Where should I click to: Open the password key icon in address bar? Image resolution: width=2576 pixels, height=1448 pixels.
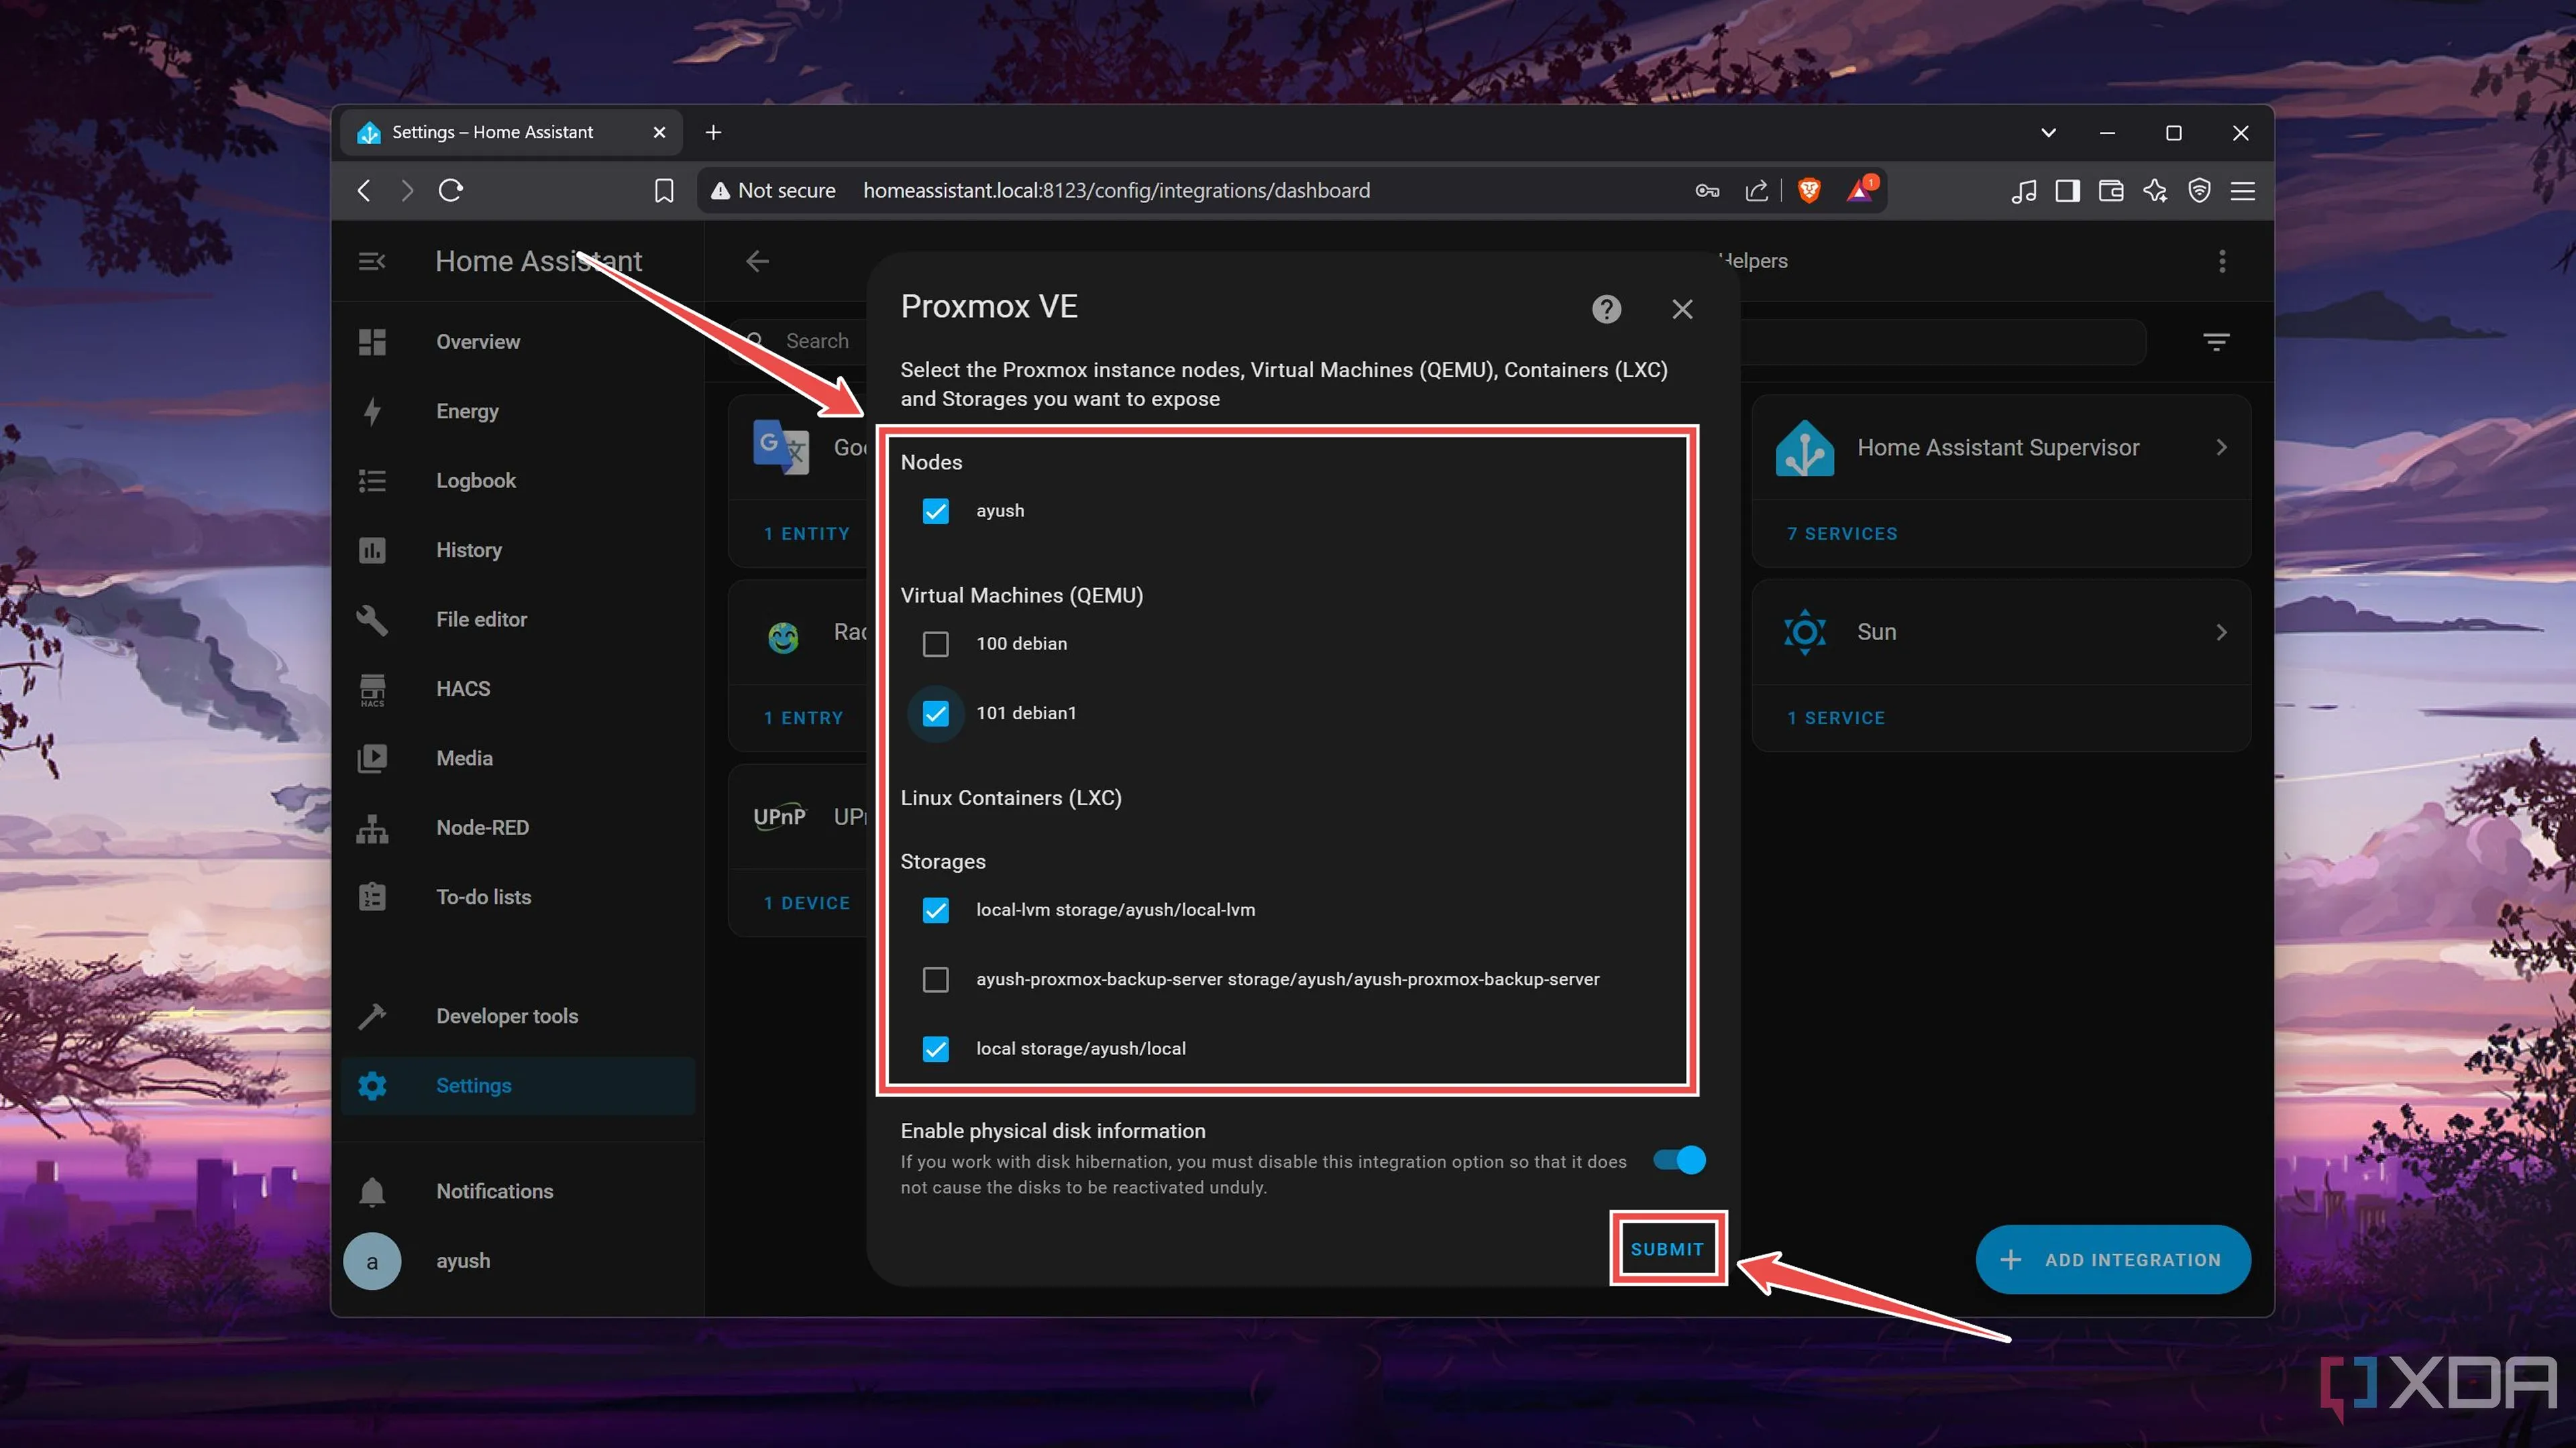click(x=1707, y=190)
